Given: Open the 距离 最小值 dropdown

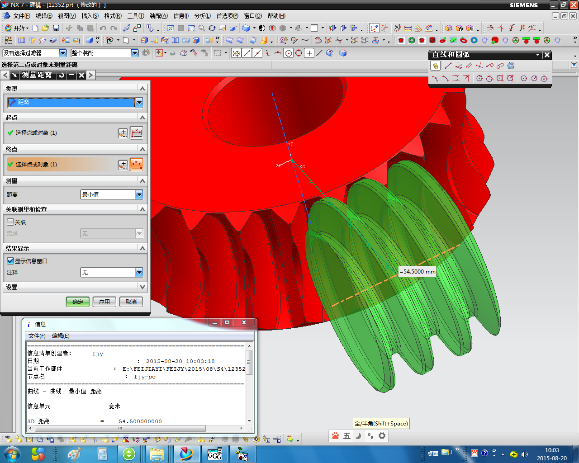Looking at the screenshot, I should point(139,194).
